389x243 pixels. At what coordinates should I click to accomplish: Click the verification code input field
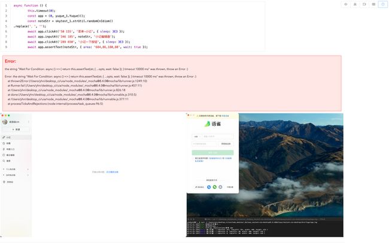(x=204, y=144)
